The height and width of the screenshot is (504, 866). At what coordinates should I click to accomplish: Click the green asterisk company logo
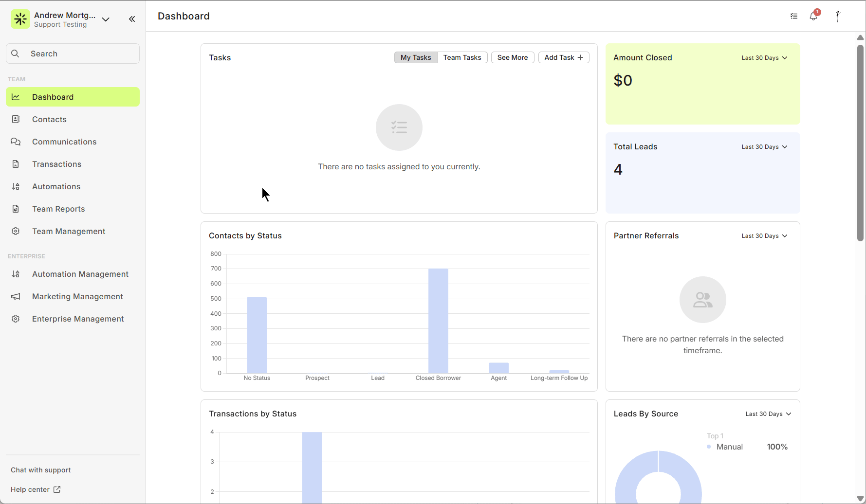(x=20, y=19)
